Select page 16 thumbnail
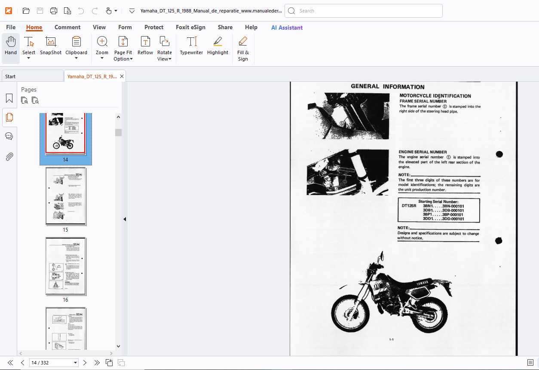The width and height of the screenshot is (539, 370). tap(66, 266)
